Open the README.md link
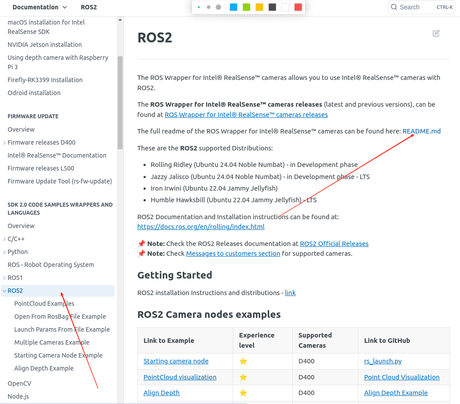The width and height of the screenshot is (460, 404). coord(422,131)
